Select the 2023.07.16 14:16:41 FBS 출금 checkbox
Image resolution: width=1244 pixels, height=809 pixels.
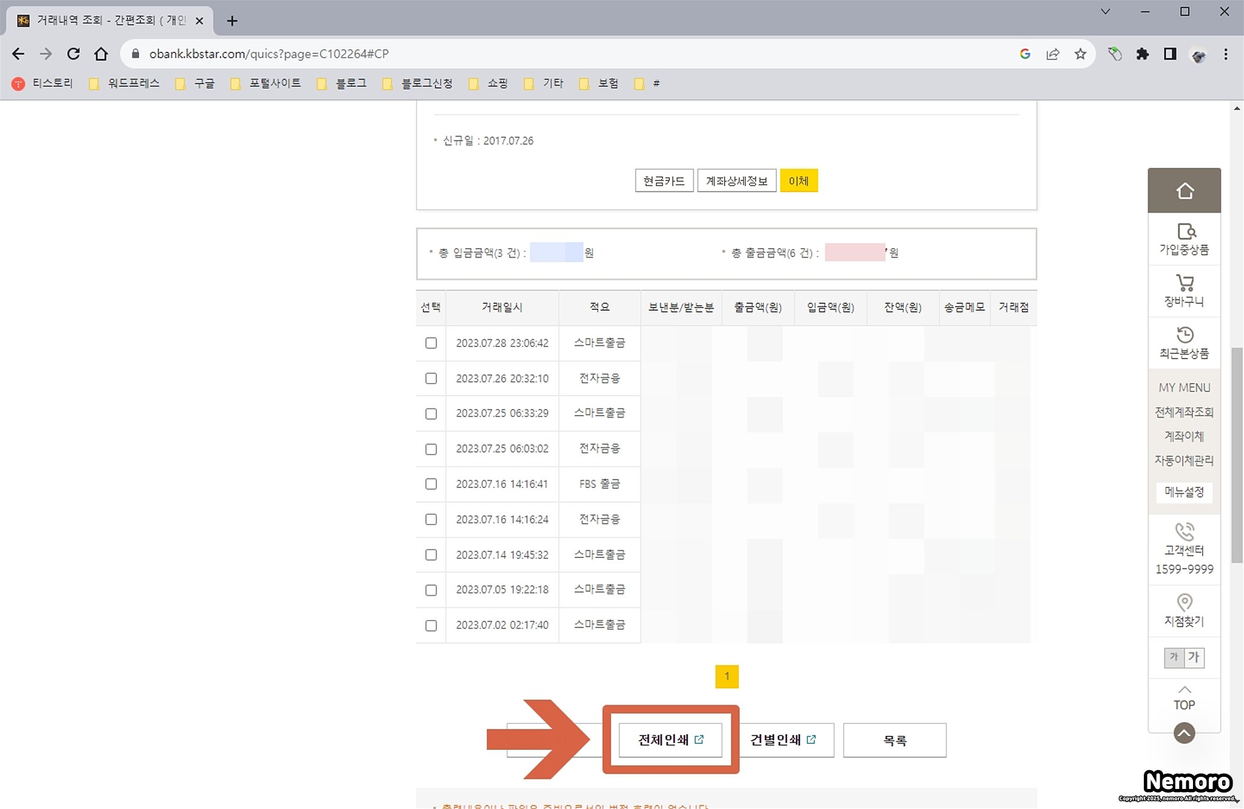tap(431, 484)
